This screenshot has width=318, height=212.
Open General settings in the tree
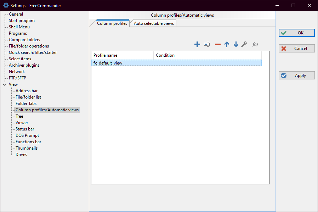[x=16, y=14]
